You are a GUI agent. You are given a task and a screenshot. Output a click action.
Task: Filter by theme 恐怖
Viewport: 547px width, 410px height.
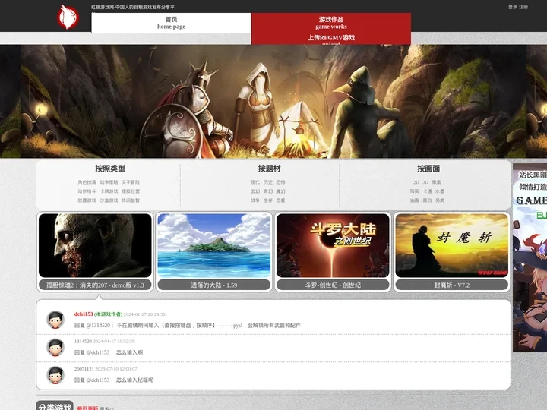coord(281,182)
